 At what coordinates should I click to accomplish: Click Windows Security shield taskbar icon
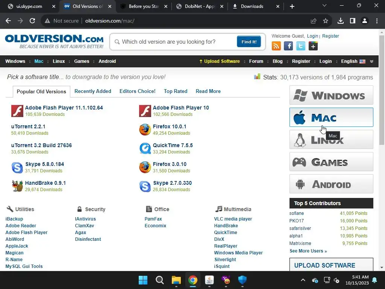click(x=243, y=280)
